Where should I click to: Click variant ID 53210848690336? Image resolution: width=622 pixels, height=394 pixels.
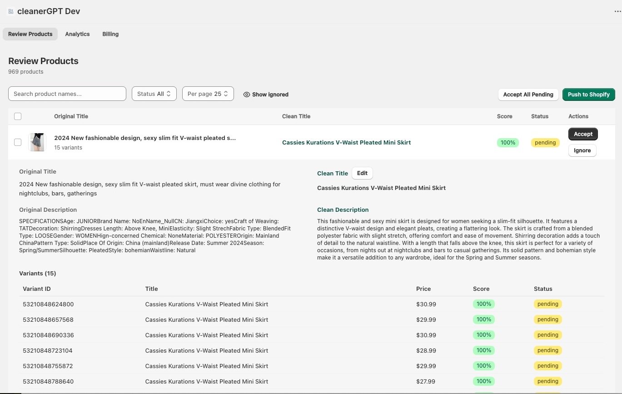pos(48,335)
